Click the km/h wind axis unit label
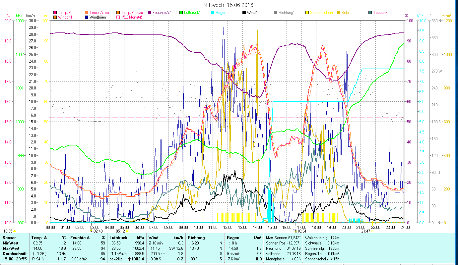The height and width of the screenshot is (265, 458). (x=30, y=16)
